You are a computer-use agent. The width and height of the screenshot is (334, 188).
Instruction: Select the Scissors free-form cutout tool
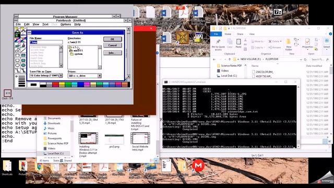(17, 29)
